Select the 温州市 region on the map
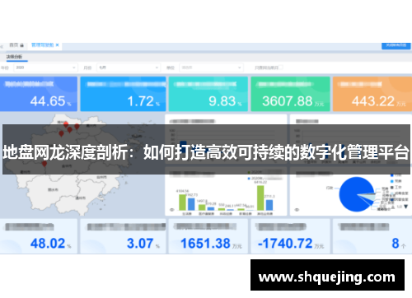Viewport: 412px width, 298px height. point(80,198)
